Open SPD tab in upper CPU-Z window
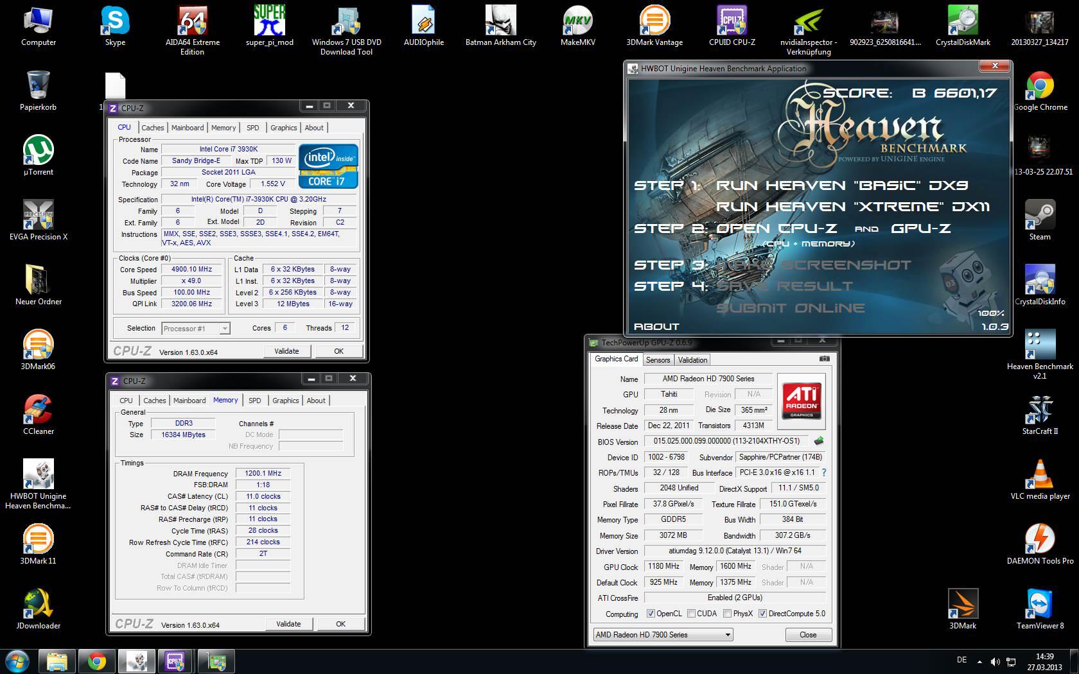Viewport: 1079px width, 674px height. (253, 128)
